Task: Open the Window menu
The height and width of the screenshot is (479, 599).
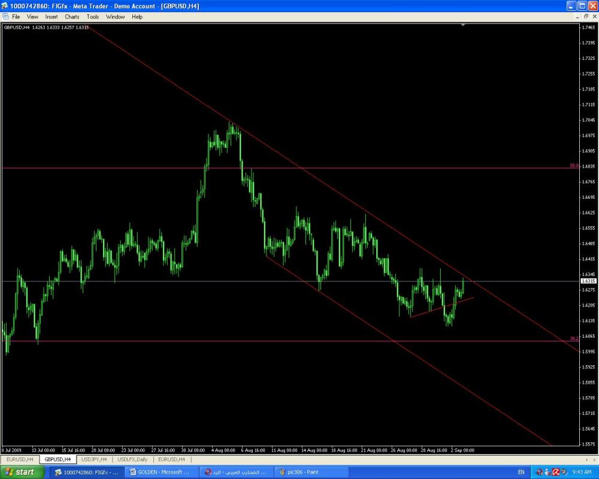Action: coord(116,17)
